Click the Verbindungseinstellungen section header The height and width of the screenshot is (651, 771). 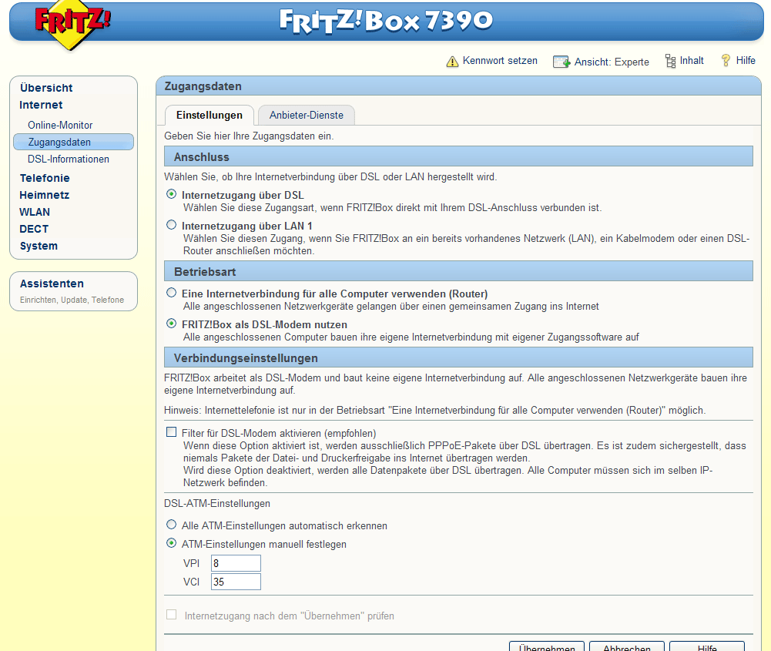(458, 357)
